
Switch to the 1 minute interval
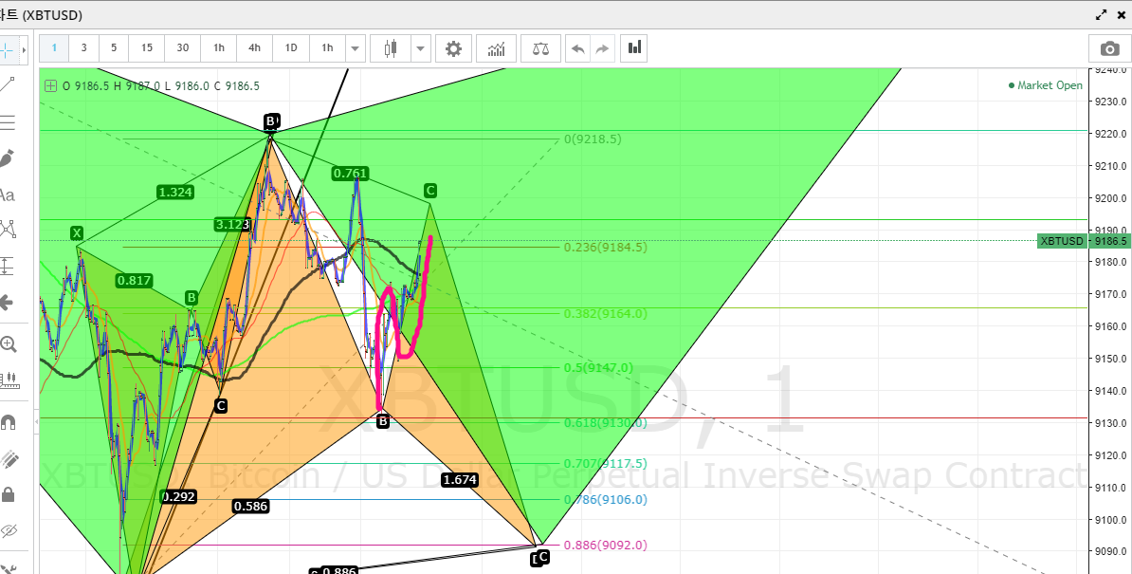pyautogui.click(x=54, y=48)
